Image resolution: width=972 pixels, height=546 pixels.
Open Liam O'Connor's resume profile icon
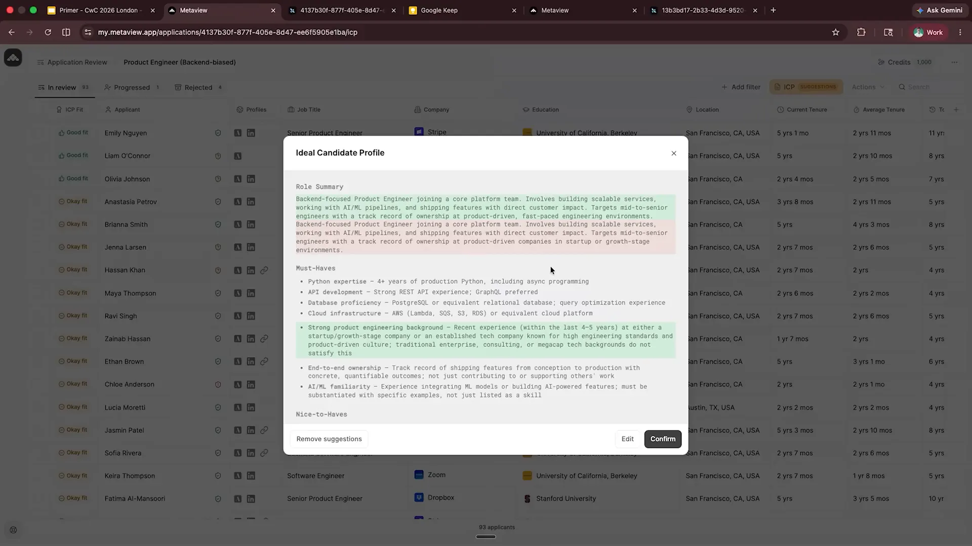pyautogui.click(x=237, y=156)
